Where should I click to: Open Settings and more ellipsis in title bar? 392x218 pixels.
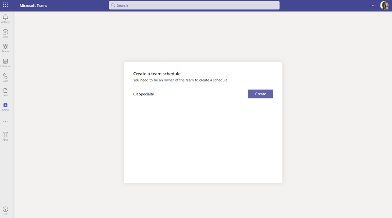click(x=374, y=5)
